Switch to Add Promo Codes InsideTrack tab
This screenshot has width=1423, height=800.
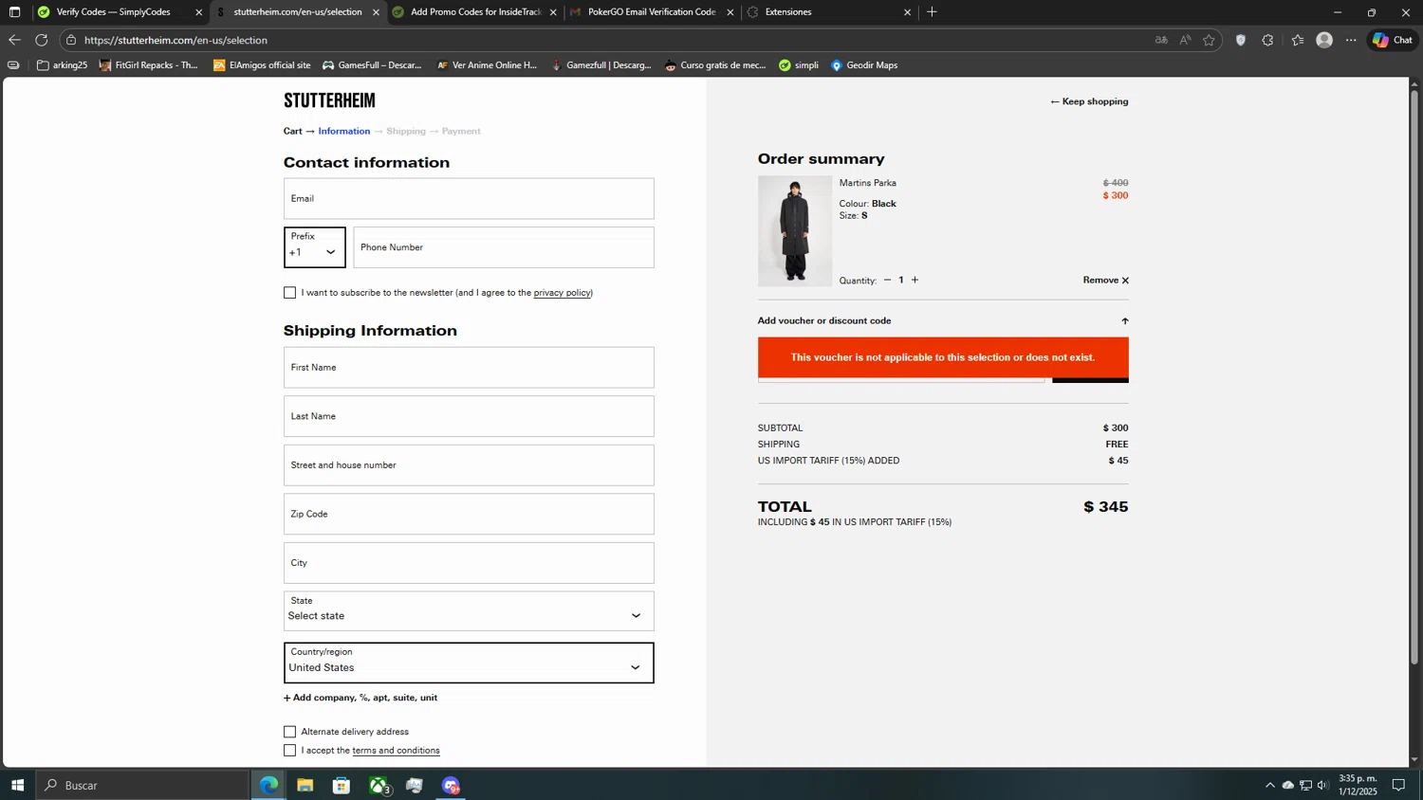(474, 12)
